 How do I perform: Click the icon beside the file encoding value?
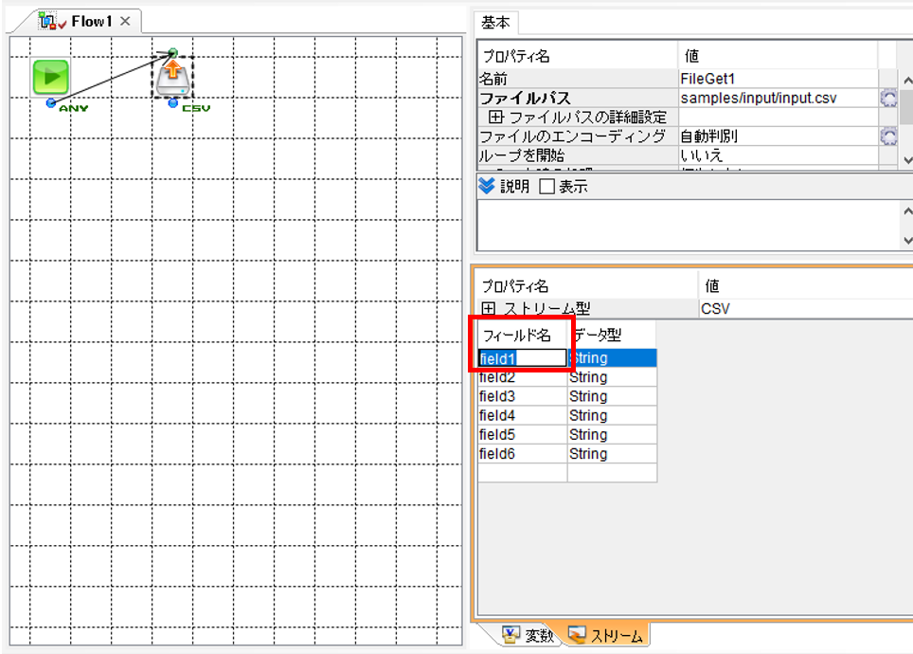point(888,136)
